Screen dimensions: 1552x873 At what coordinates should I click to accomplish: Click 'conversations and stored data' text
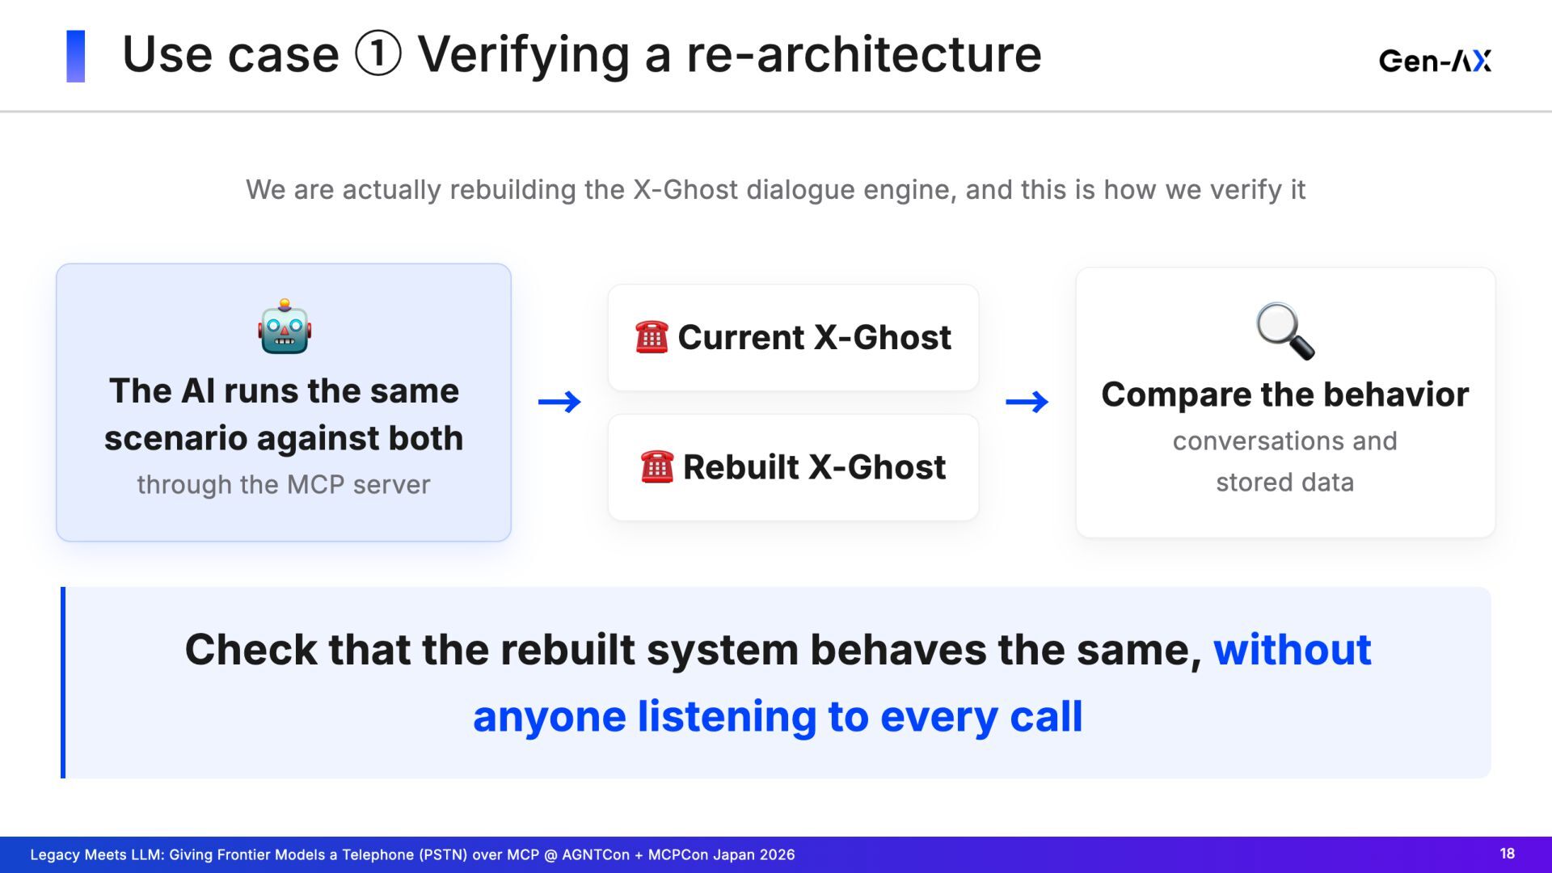(x=1284, y=462)
